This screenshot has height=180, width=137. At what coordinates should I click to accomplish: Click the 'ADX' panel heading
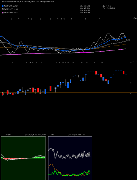[52, 135]
